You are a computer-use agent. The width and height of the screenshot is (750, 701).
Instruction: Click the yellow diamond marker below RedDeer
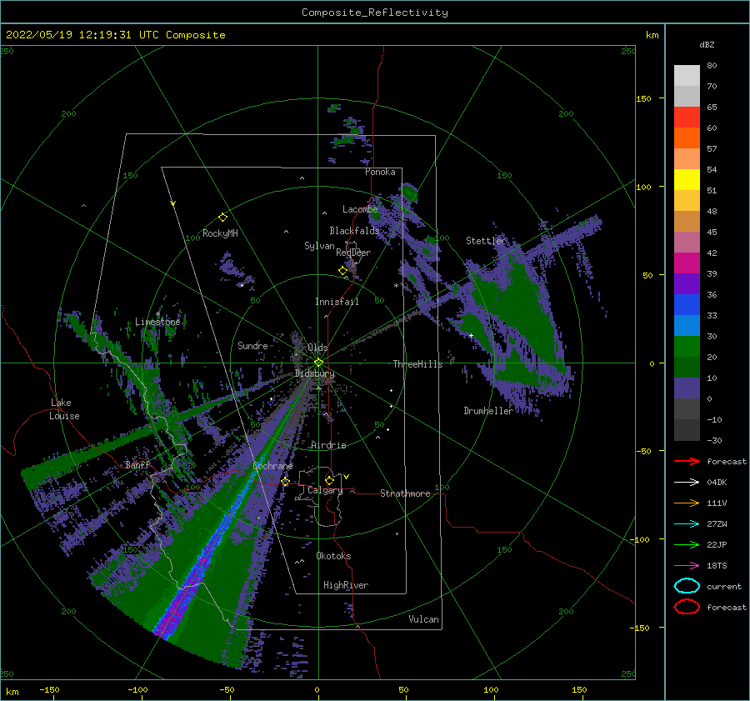pos(342,271)
